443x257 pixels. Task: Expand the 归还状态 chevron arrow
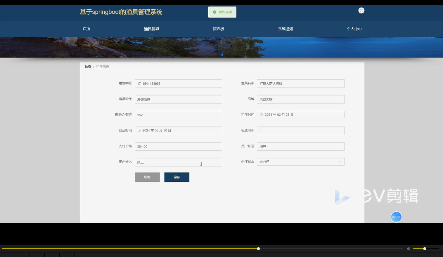point(340,162)
